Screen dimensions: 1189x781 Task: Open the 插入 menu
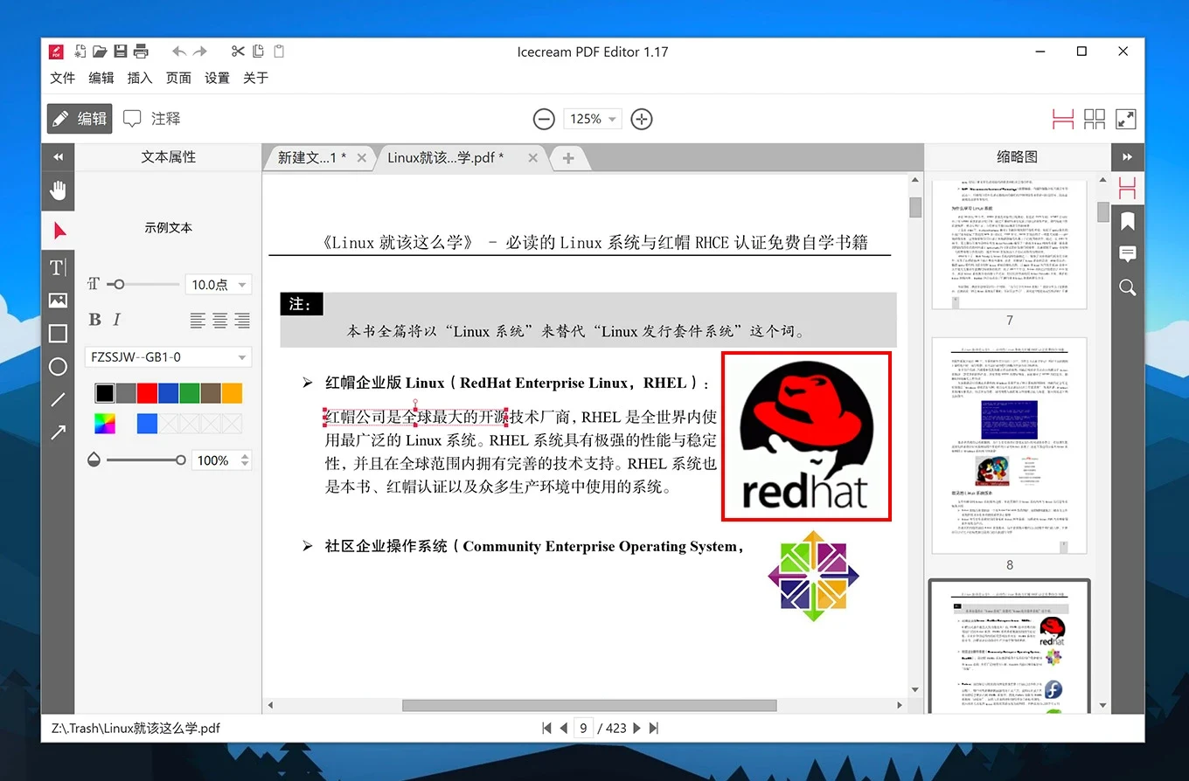[139, 78]
